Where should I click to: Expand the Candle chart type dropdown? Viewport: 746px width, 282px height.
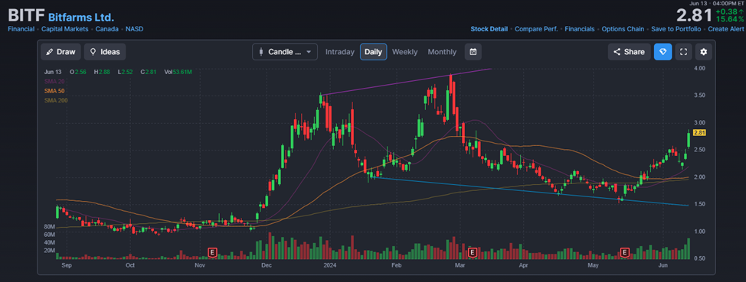(284, 52)
